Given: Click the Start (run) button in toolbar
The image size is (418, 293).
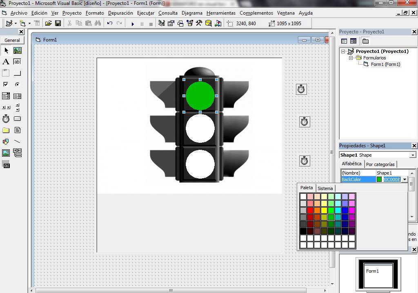Looking at the screenshot, I should click(x=133, y=24).
